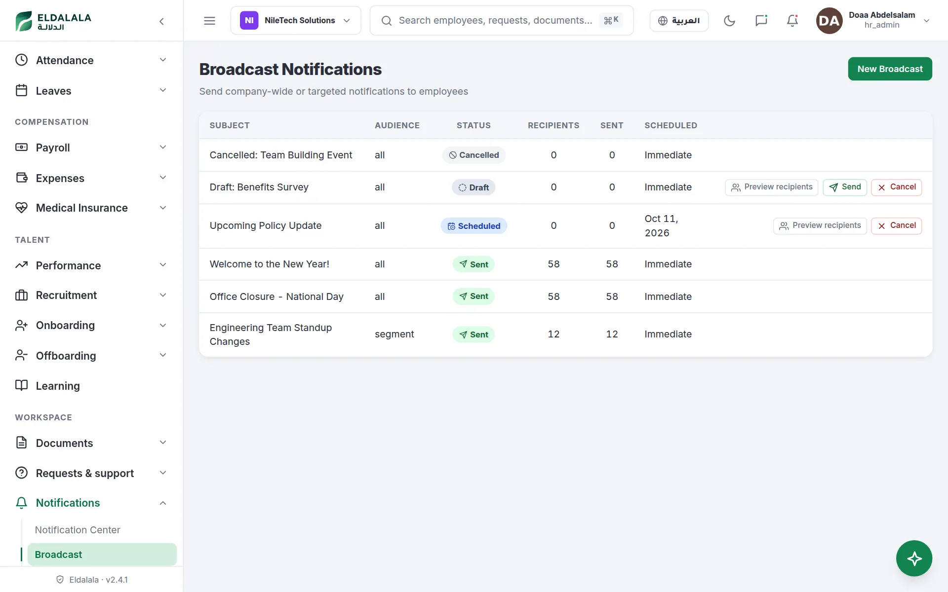Open Doaa Abdelsalam user menu
The image size is (948, 592).
click(873, 21)
